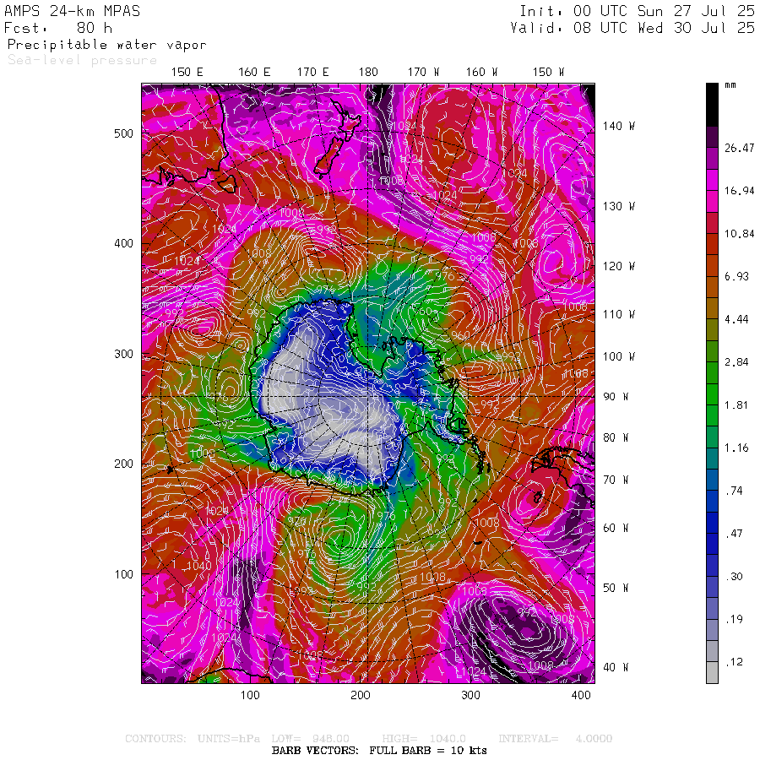Image resolution: width=760 pixels, height=760 pixels.
Task: Click the "130 W" longitude label
Action: (619, 207)
